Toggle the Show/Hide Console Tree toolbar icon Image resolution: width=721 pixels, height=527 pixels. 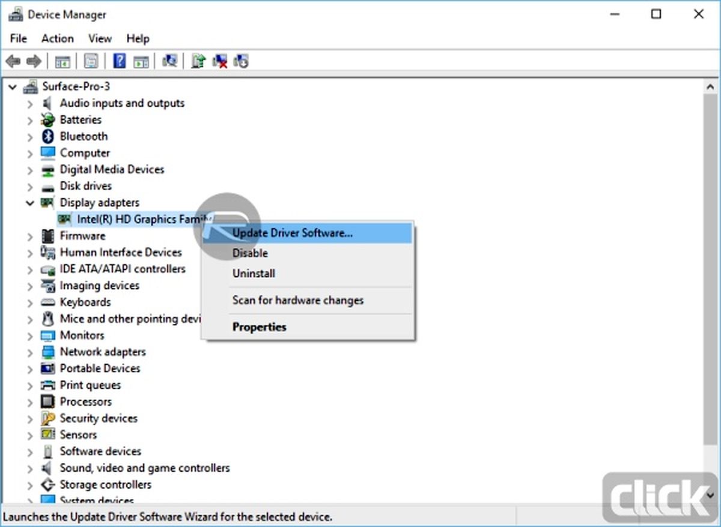coord(63,61)
